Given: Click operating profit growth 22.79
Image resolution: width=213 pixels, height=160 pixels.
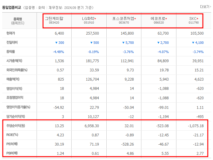Looking at the screenshot, I should (x=94, y=108).
